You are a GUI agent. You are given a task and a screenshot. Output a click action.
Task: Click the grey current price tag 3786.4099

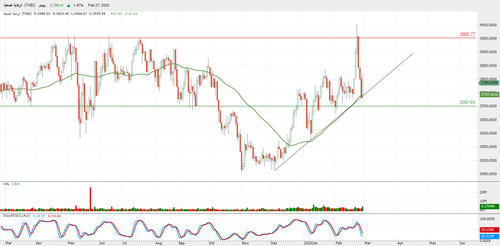489,83
